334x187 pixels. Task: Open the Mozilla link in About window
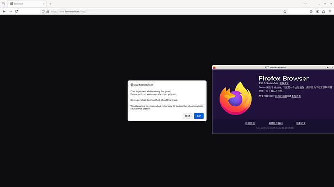click(x=277, y=87)
